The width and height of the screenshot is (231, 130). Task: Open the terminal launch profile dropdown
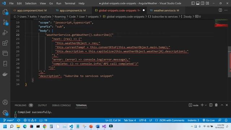[x=206, y=105]
